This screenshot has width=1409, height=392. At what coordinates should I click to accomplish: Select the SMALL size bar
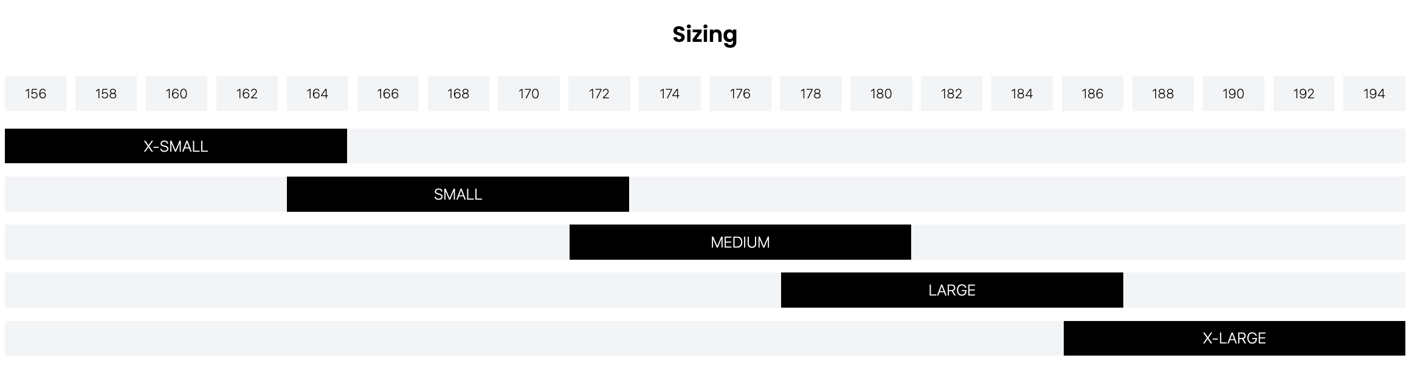click(458, 194)
